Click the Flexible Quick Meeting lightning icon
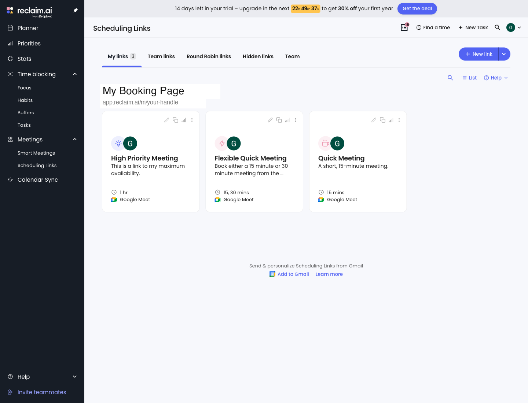 [x=222, y=144]
